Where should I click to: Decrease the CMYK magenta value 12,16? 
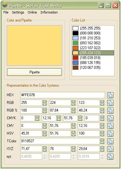[x=59, y=120]
